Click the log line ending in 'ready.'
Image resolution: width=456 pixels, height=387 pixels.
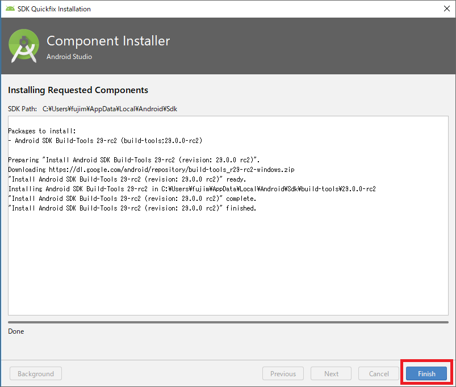127,179
